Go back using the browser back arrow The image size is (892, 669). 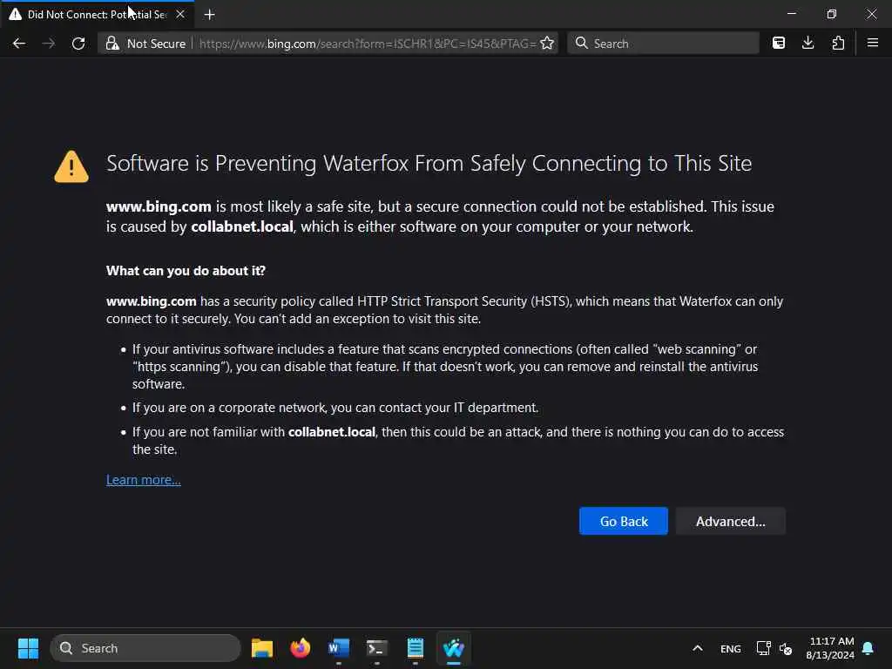click(19, 44)
